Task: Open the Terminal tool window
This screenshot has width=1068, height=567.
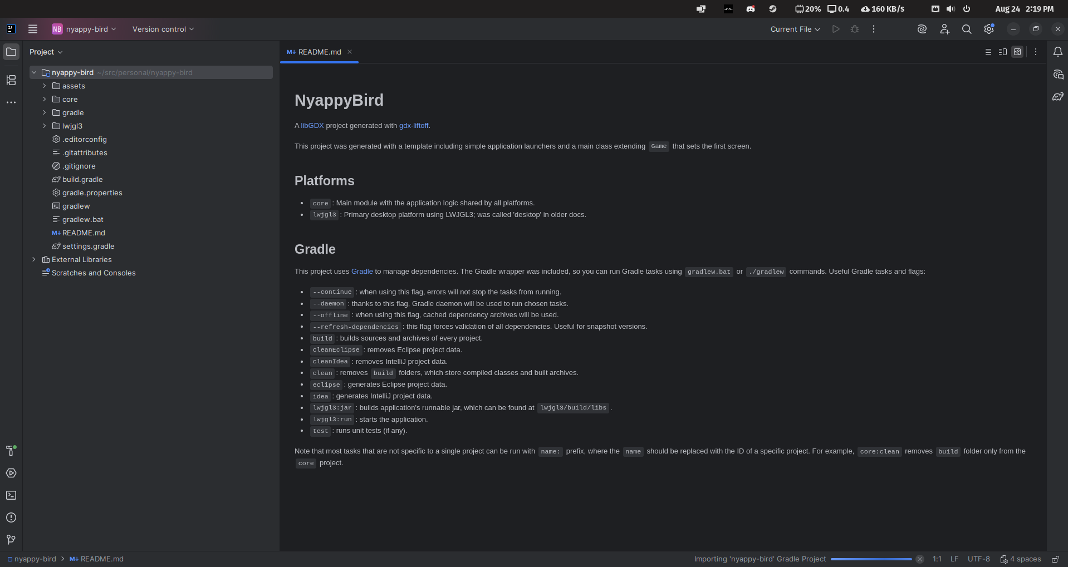Action: click(x=11, y=495)
